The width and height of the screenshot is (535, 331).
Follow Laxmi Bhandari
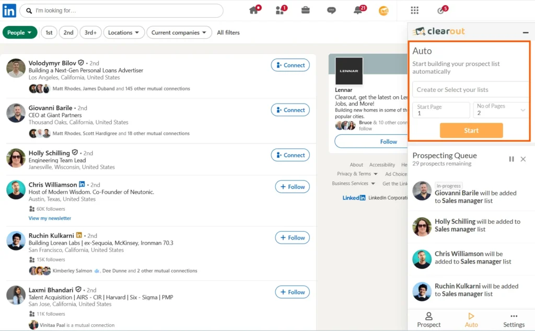[x=293, y=292]
